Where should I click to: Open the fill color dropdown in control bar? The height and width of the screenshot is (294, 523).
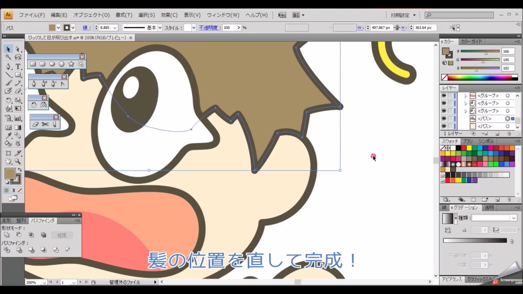[58, 28]
